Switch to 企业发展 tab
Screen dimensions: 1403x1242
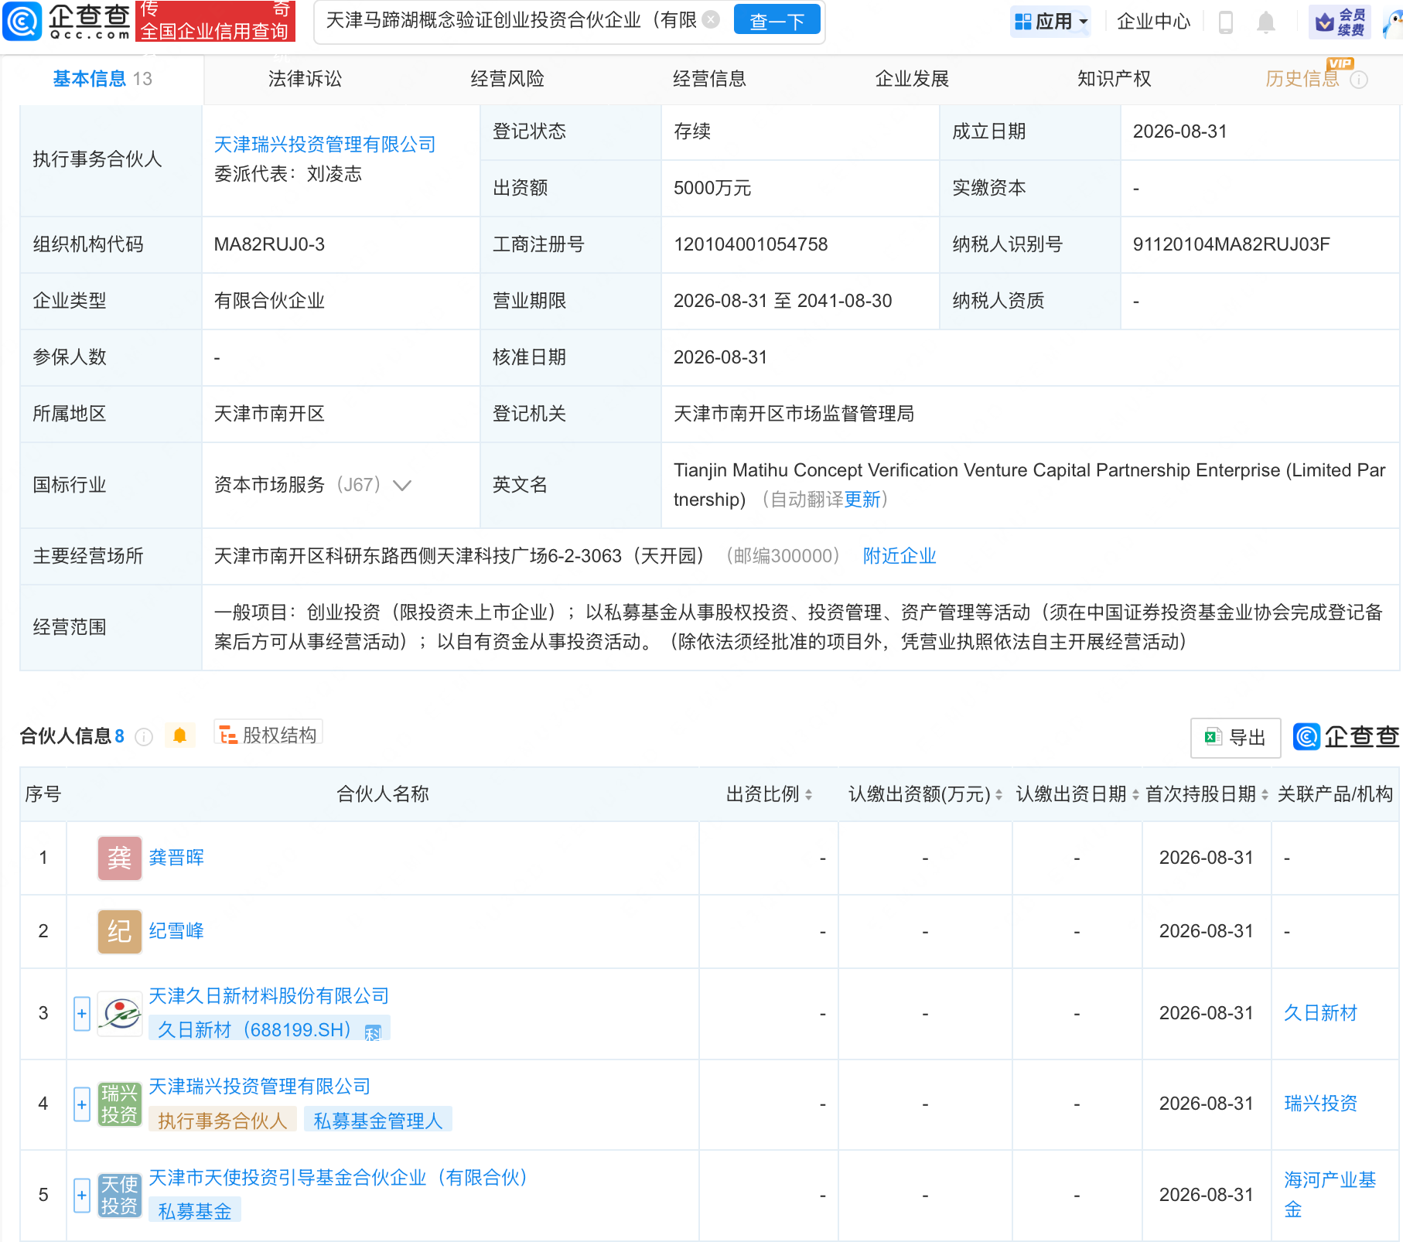912,79
